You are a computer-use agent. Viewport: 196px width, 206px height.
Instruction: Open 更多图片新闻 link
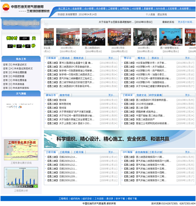pos(185,22)
